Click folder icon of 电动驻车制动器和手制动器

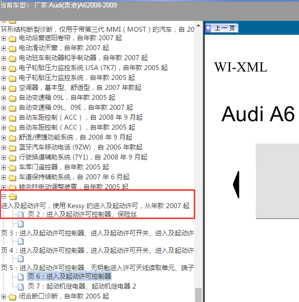(12, 59)
